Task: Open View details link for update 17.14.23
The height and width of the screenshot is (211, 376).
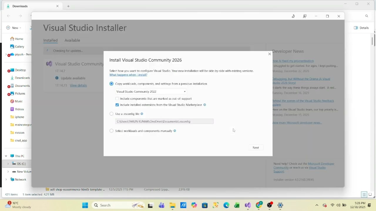Action: (x=78, y=86)
